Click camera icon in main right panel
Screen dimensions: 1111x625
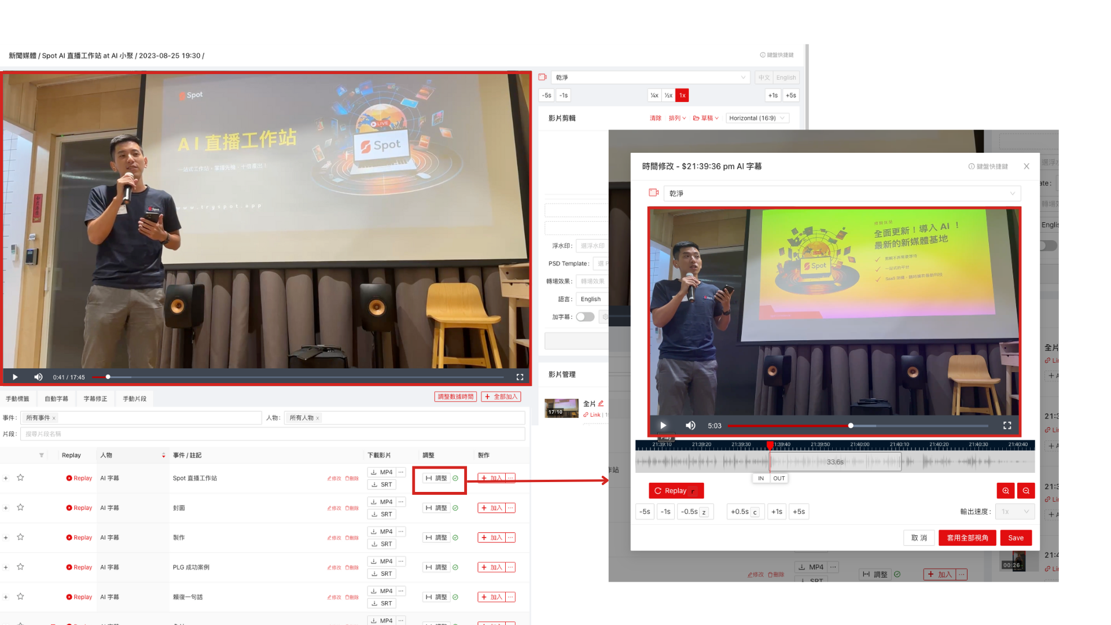point(542,77)
